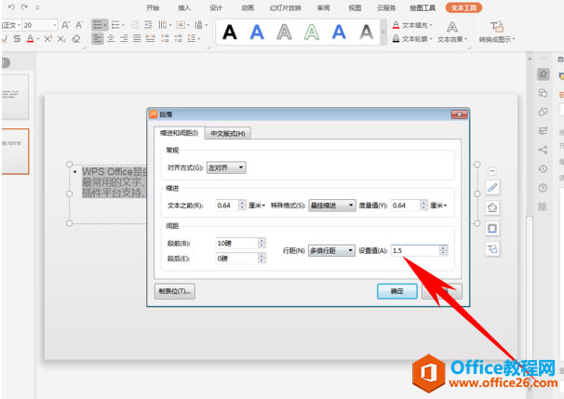
Task: Apply strikethrough formatting
Action: tap(17, 38)
